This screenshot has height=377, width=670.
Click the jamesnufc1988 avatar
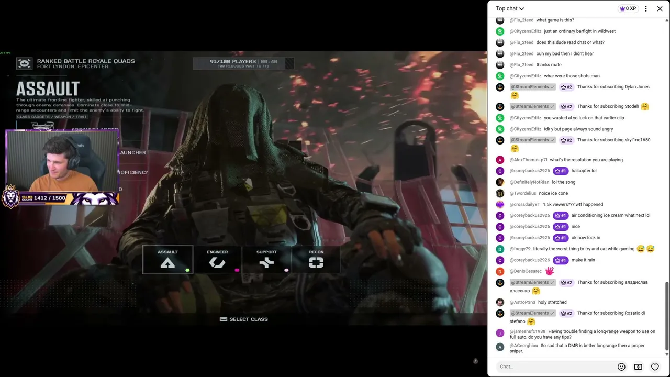point(500,332)
